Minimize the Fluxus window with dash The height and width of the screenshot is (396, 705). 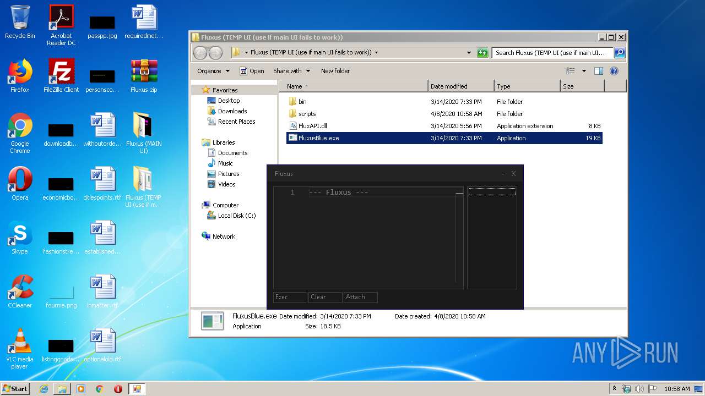point(503,174)
